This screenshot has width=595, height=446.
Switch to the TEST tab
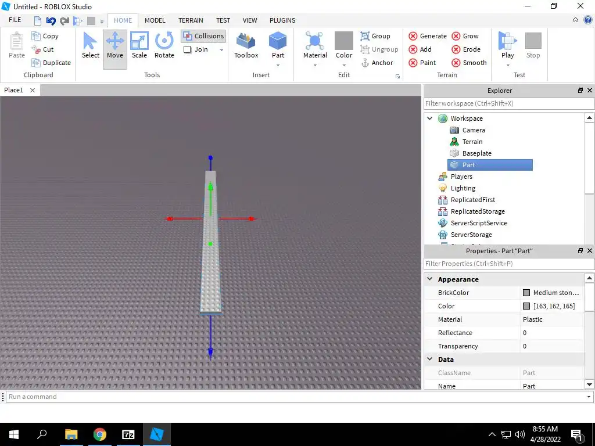(223, 20)
